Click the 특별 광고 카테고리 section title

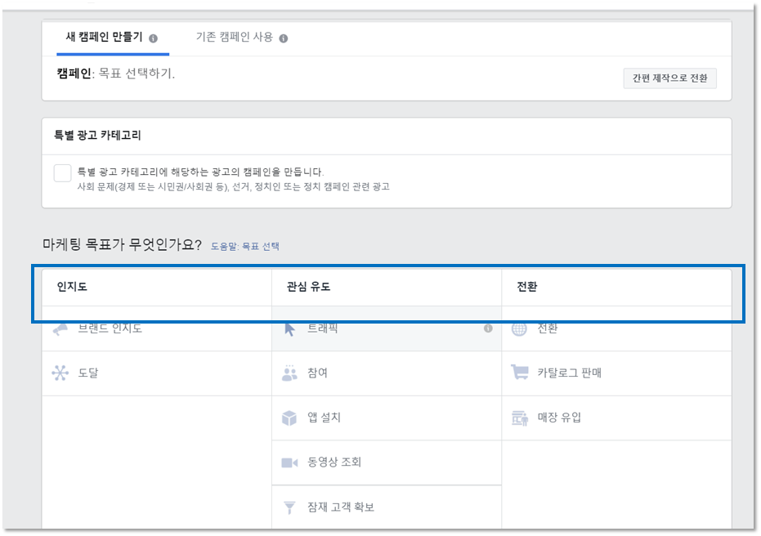click(97, 136)
